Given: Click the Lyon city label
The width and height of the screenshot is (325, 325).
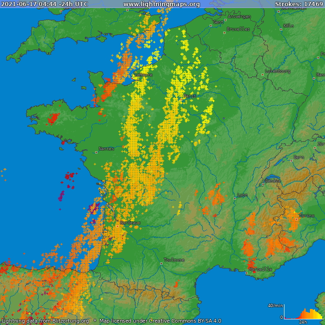Looking at the screenshot, I should click(x=242, y=195).
